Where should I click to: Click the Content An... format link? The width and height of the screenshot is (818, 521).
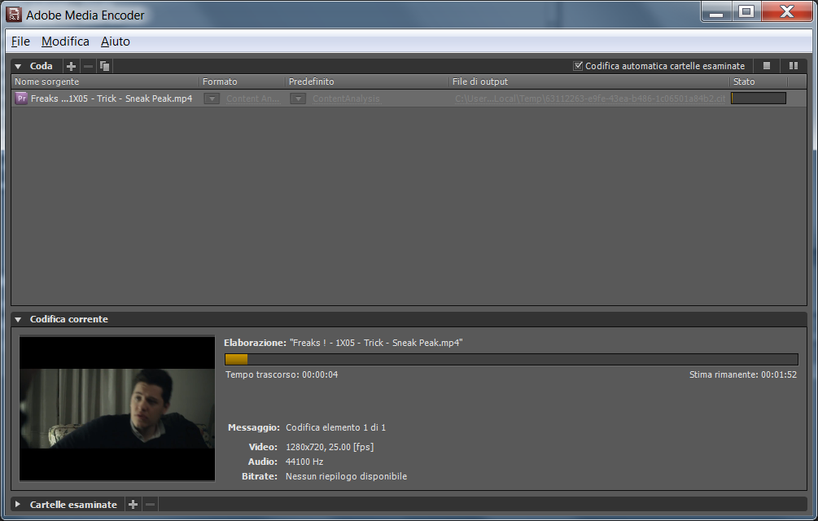click(x=253, y=99)
